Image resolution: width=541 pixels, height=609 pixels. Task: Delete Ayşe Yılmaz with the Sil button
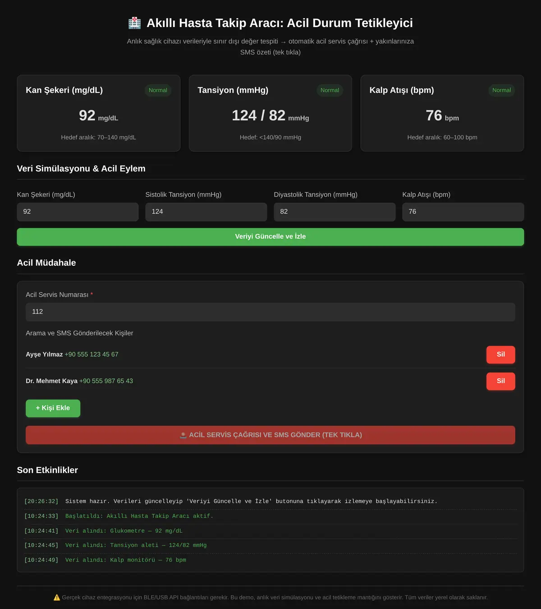click(500, 354)
